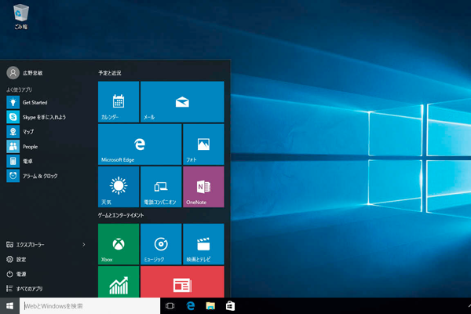Open the カレンダー (Calendar) tile
Image resolution: width=471 pixels, height=314 pixels.
tap(119, 102)
